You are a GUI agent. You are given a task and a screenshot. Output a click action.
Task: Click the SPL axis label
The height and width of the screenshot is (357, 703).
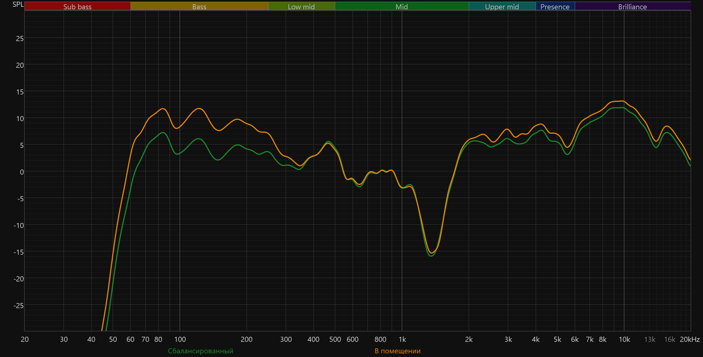coord(18,5)
